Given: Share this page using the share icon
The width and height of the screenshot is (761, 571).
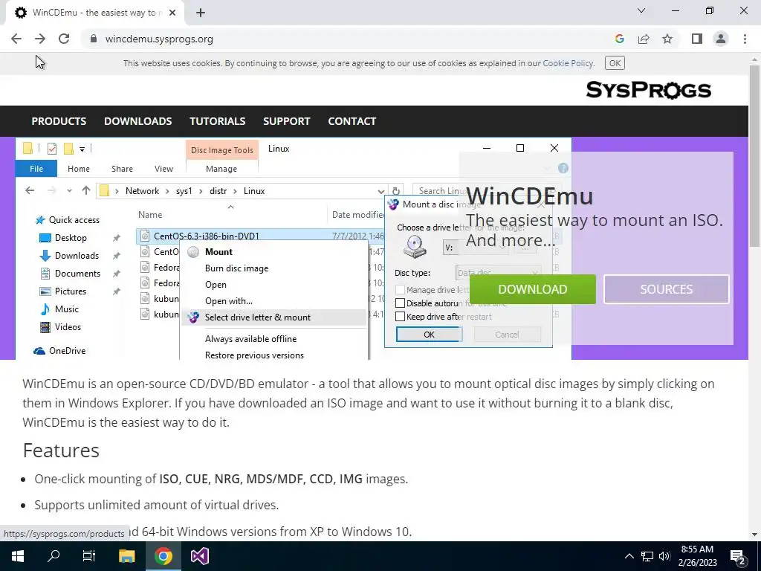Looking at the screenshot, I should coord(644,39).
